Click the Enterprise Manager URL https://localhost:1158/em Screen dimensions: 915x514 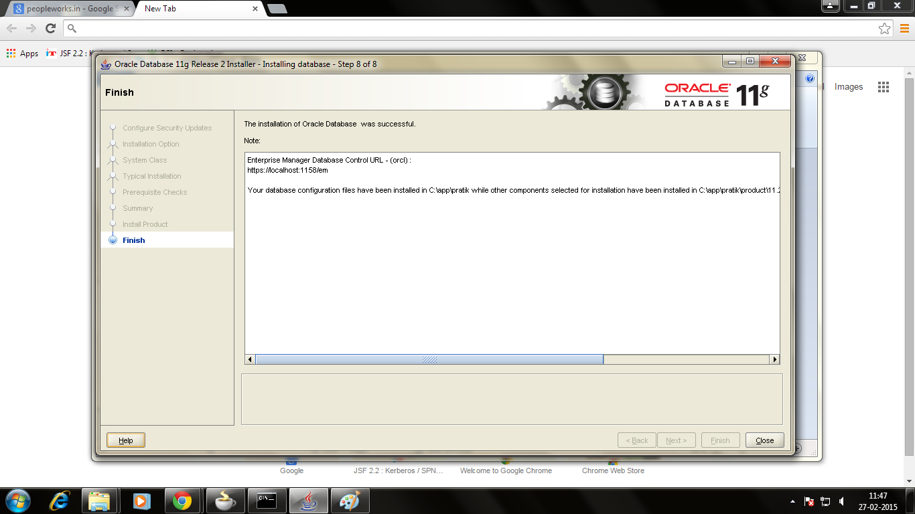[x=287, y=170]
